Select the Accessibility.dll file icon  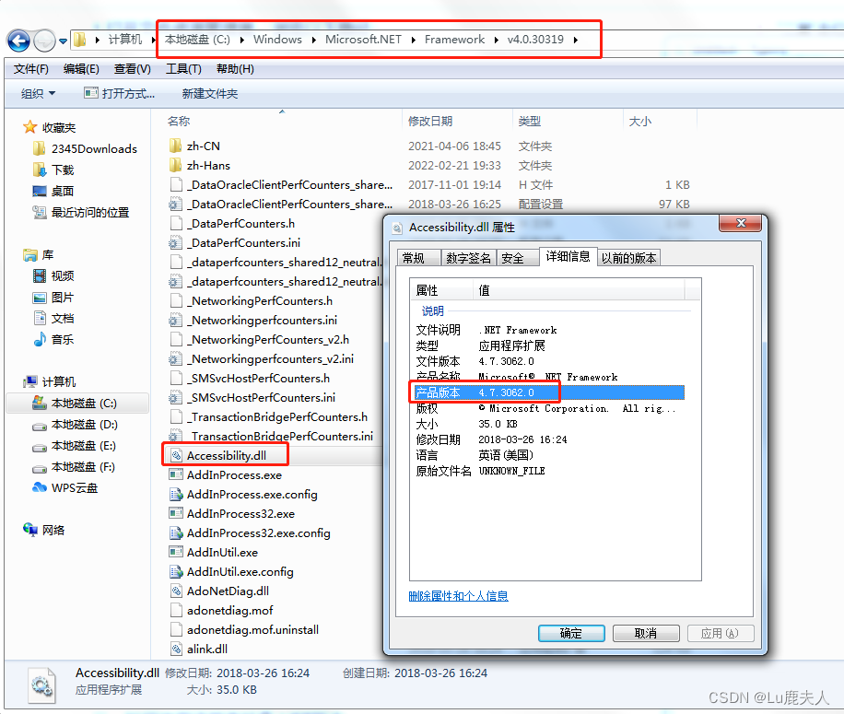point(175,456)
